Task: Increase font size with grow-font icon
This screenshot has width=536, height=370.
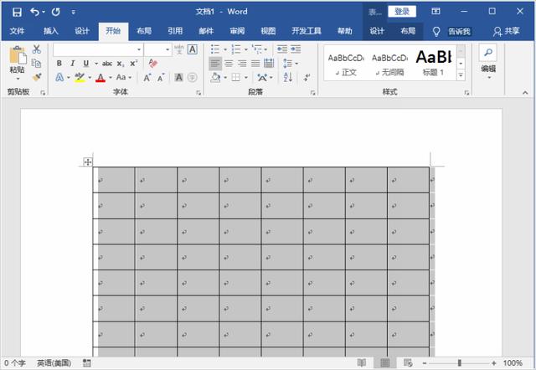Action: pyautogui.click(x=147, y=78)
